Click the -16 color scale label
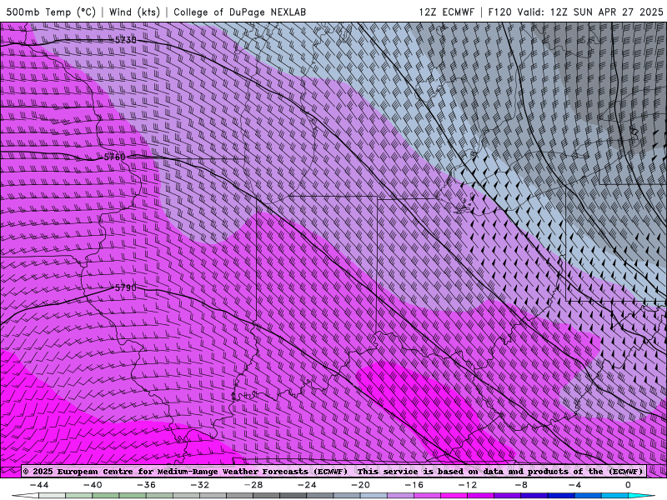 pyautogui.click(x=414, y=485)
